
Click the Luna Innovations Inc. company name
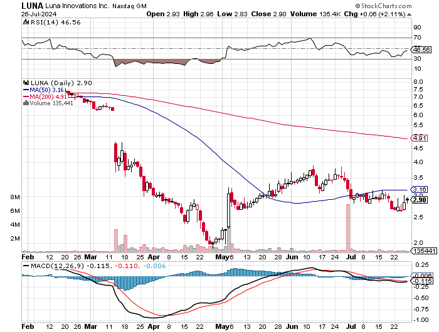77,6
